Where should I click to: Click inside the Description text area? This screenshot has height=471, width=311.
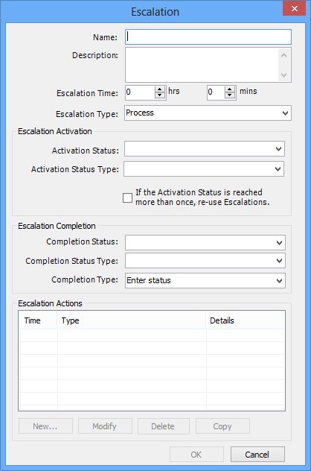click(x=202, y=65)
